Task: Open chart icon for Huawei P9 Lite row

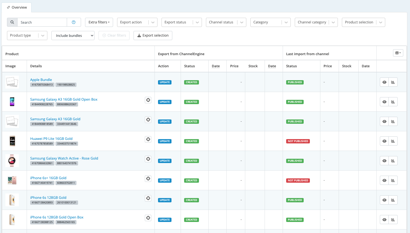Action: [393, 141]
